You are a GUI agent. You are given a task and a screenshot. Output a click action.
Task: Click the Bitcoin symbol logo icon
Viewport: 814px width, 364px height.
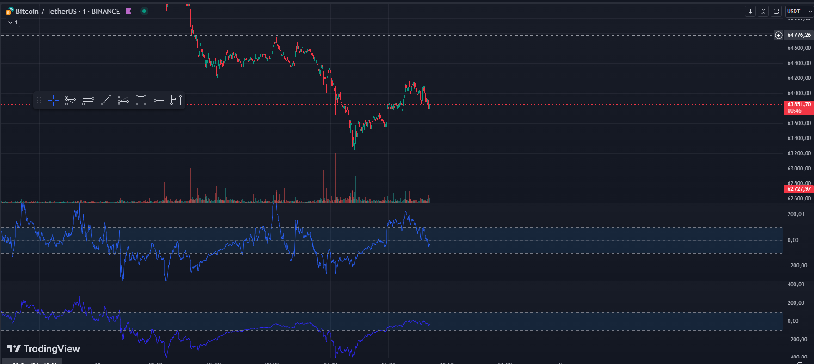coord(9,12)
